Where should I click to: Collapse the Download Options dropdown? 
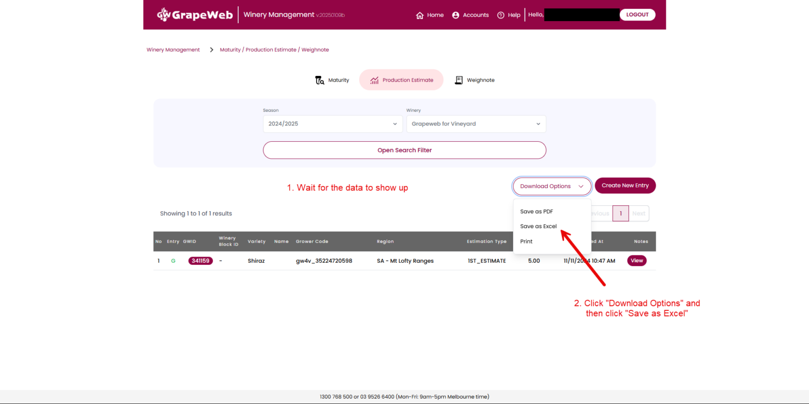(552, 186)
